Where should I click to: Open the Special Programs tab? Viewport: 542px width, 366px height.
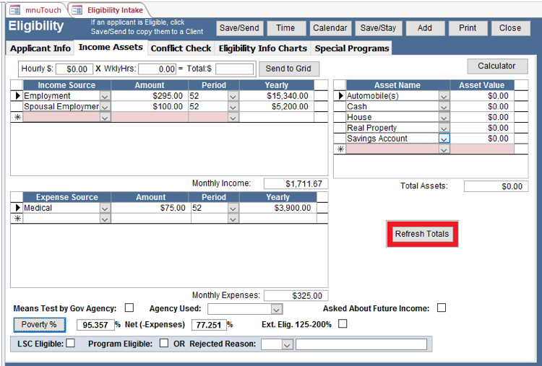tap(351, 48)
